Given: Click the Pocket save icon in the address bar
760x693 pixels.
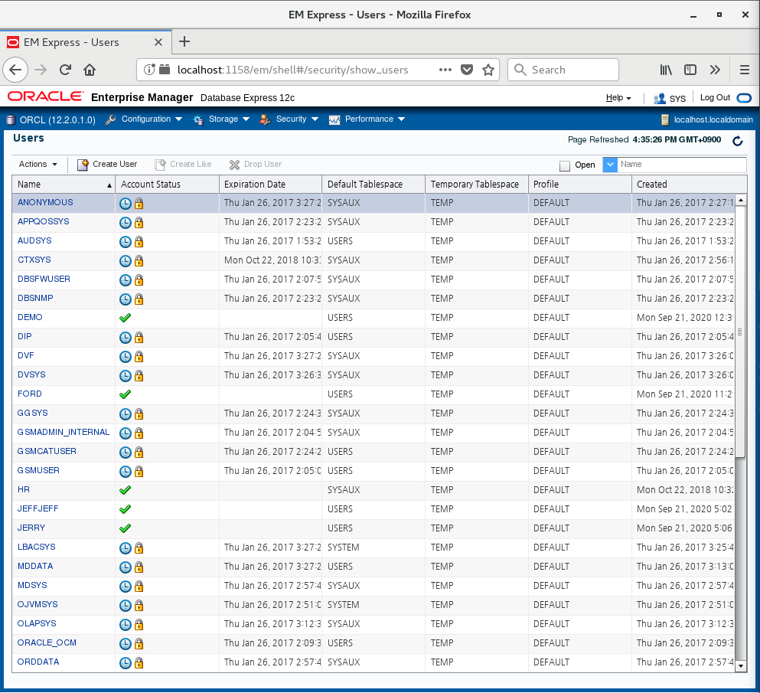Looking at the screenshot, I should [x=467, y=70].
